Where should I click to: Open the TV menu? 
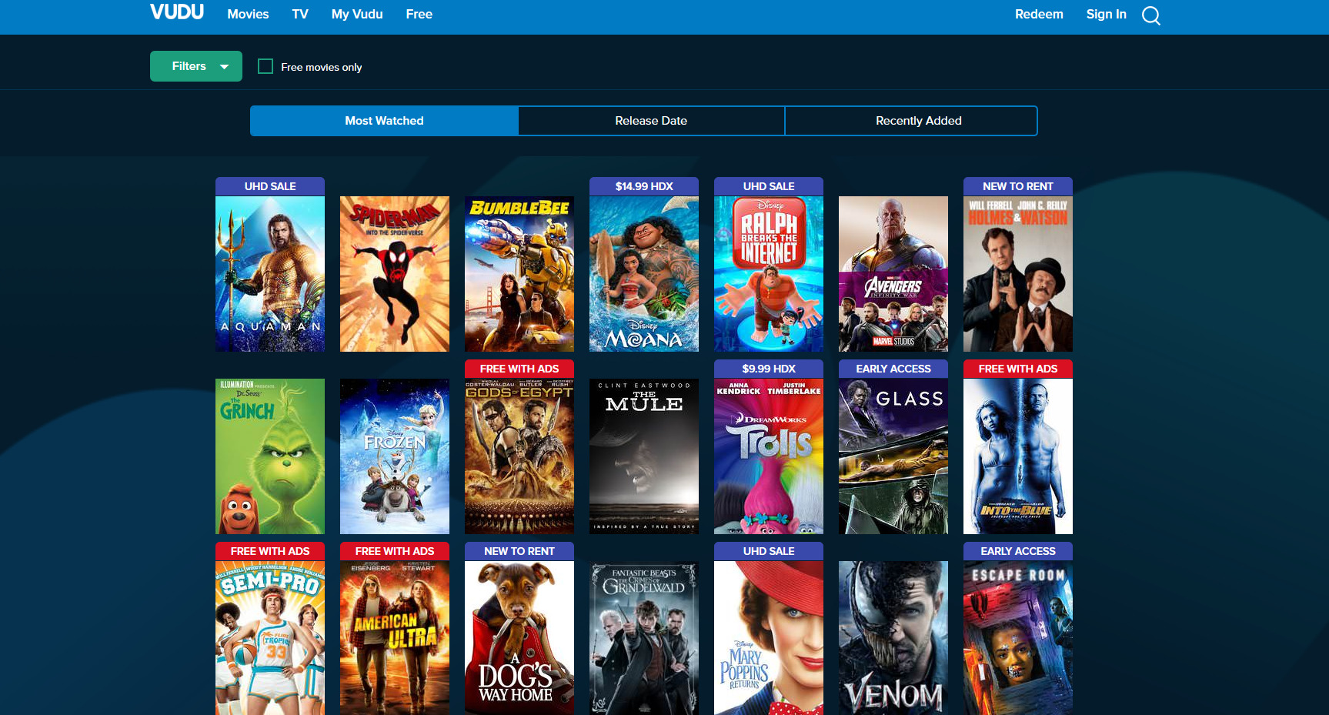click(299, 14)
